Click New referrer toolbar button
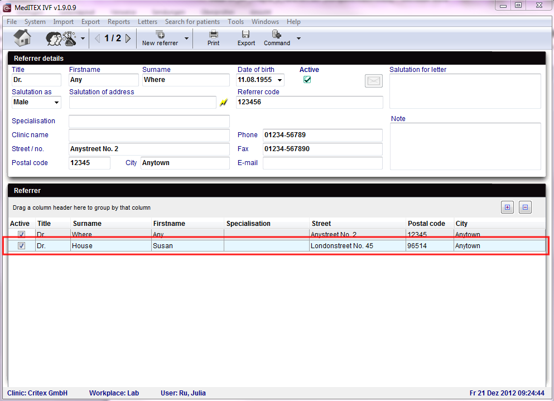 point(160,38)
